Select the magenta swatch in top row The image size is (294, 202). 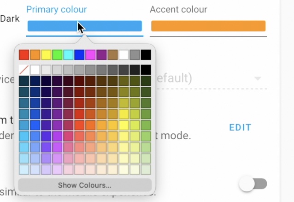coord(90,55)
